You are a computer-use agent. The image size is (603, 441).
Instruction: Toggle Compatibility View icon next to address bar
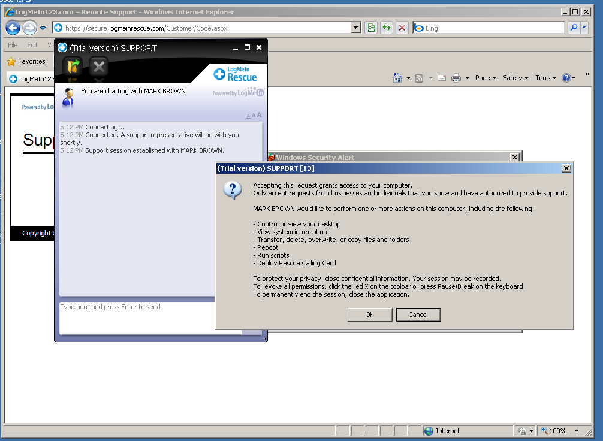[370, 28]
